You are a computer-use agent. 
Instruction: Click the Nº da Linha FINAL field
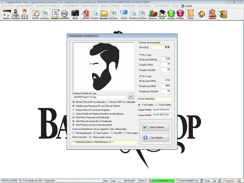[166, 80]
